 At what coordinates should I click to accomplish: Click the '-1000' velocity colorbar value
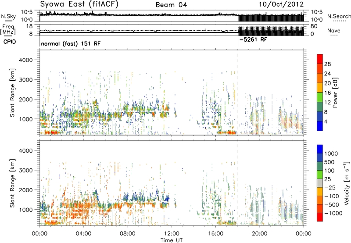333,213
